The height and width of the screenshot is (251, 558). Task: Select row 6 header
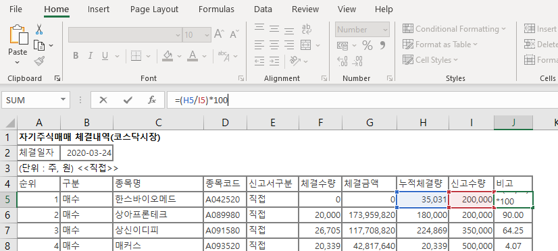[8, 215]
